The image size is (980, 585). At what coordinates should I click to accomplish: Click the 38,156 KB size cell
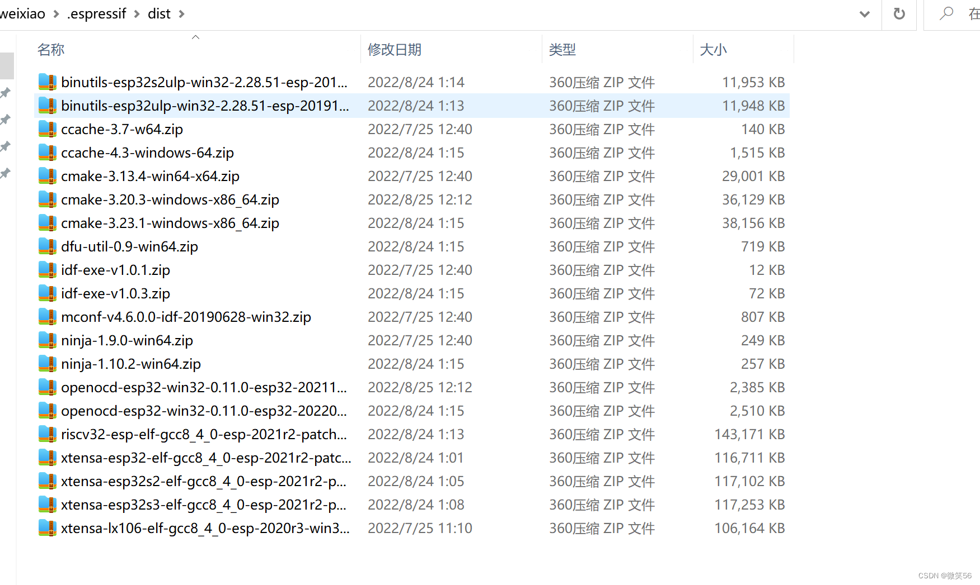click(753, 223)
